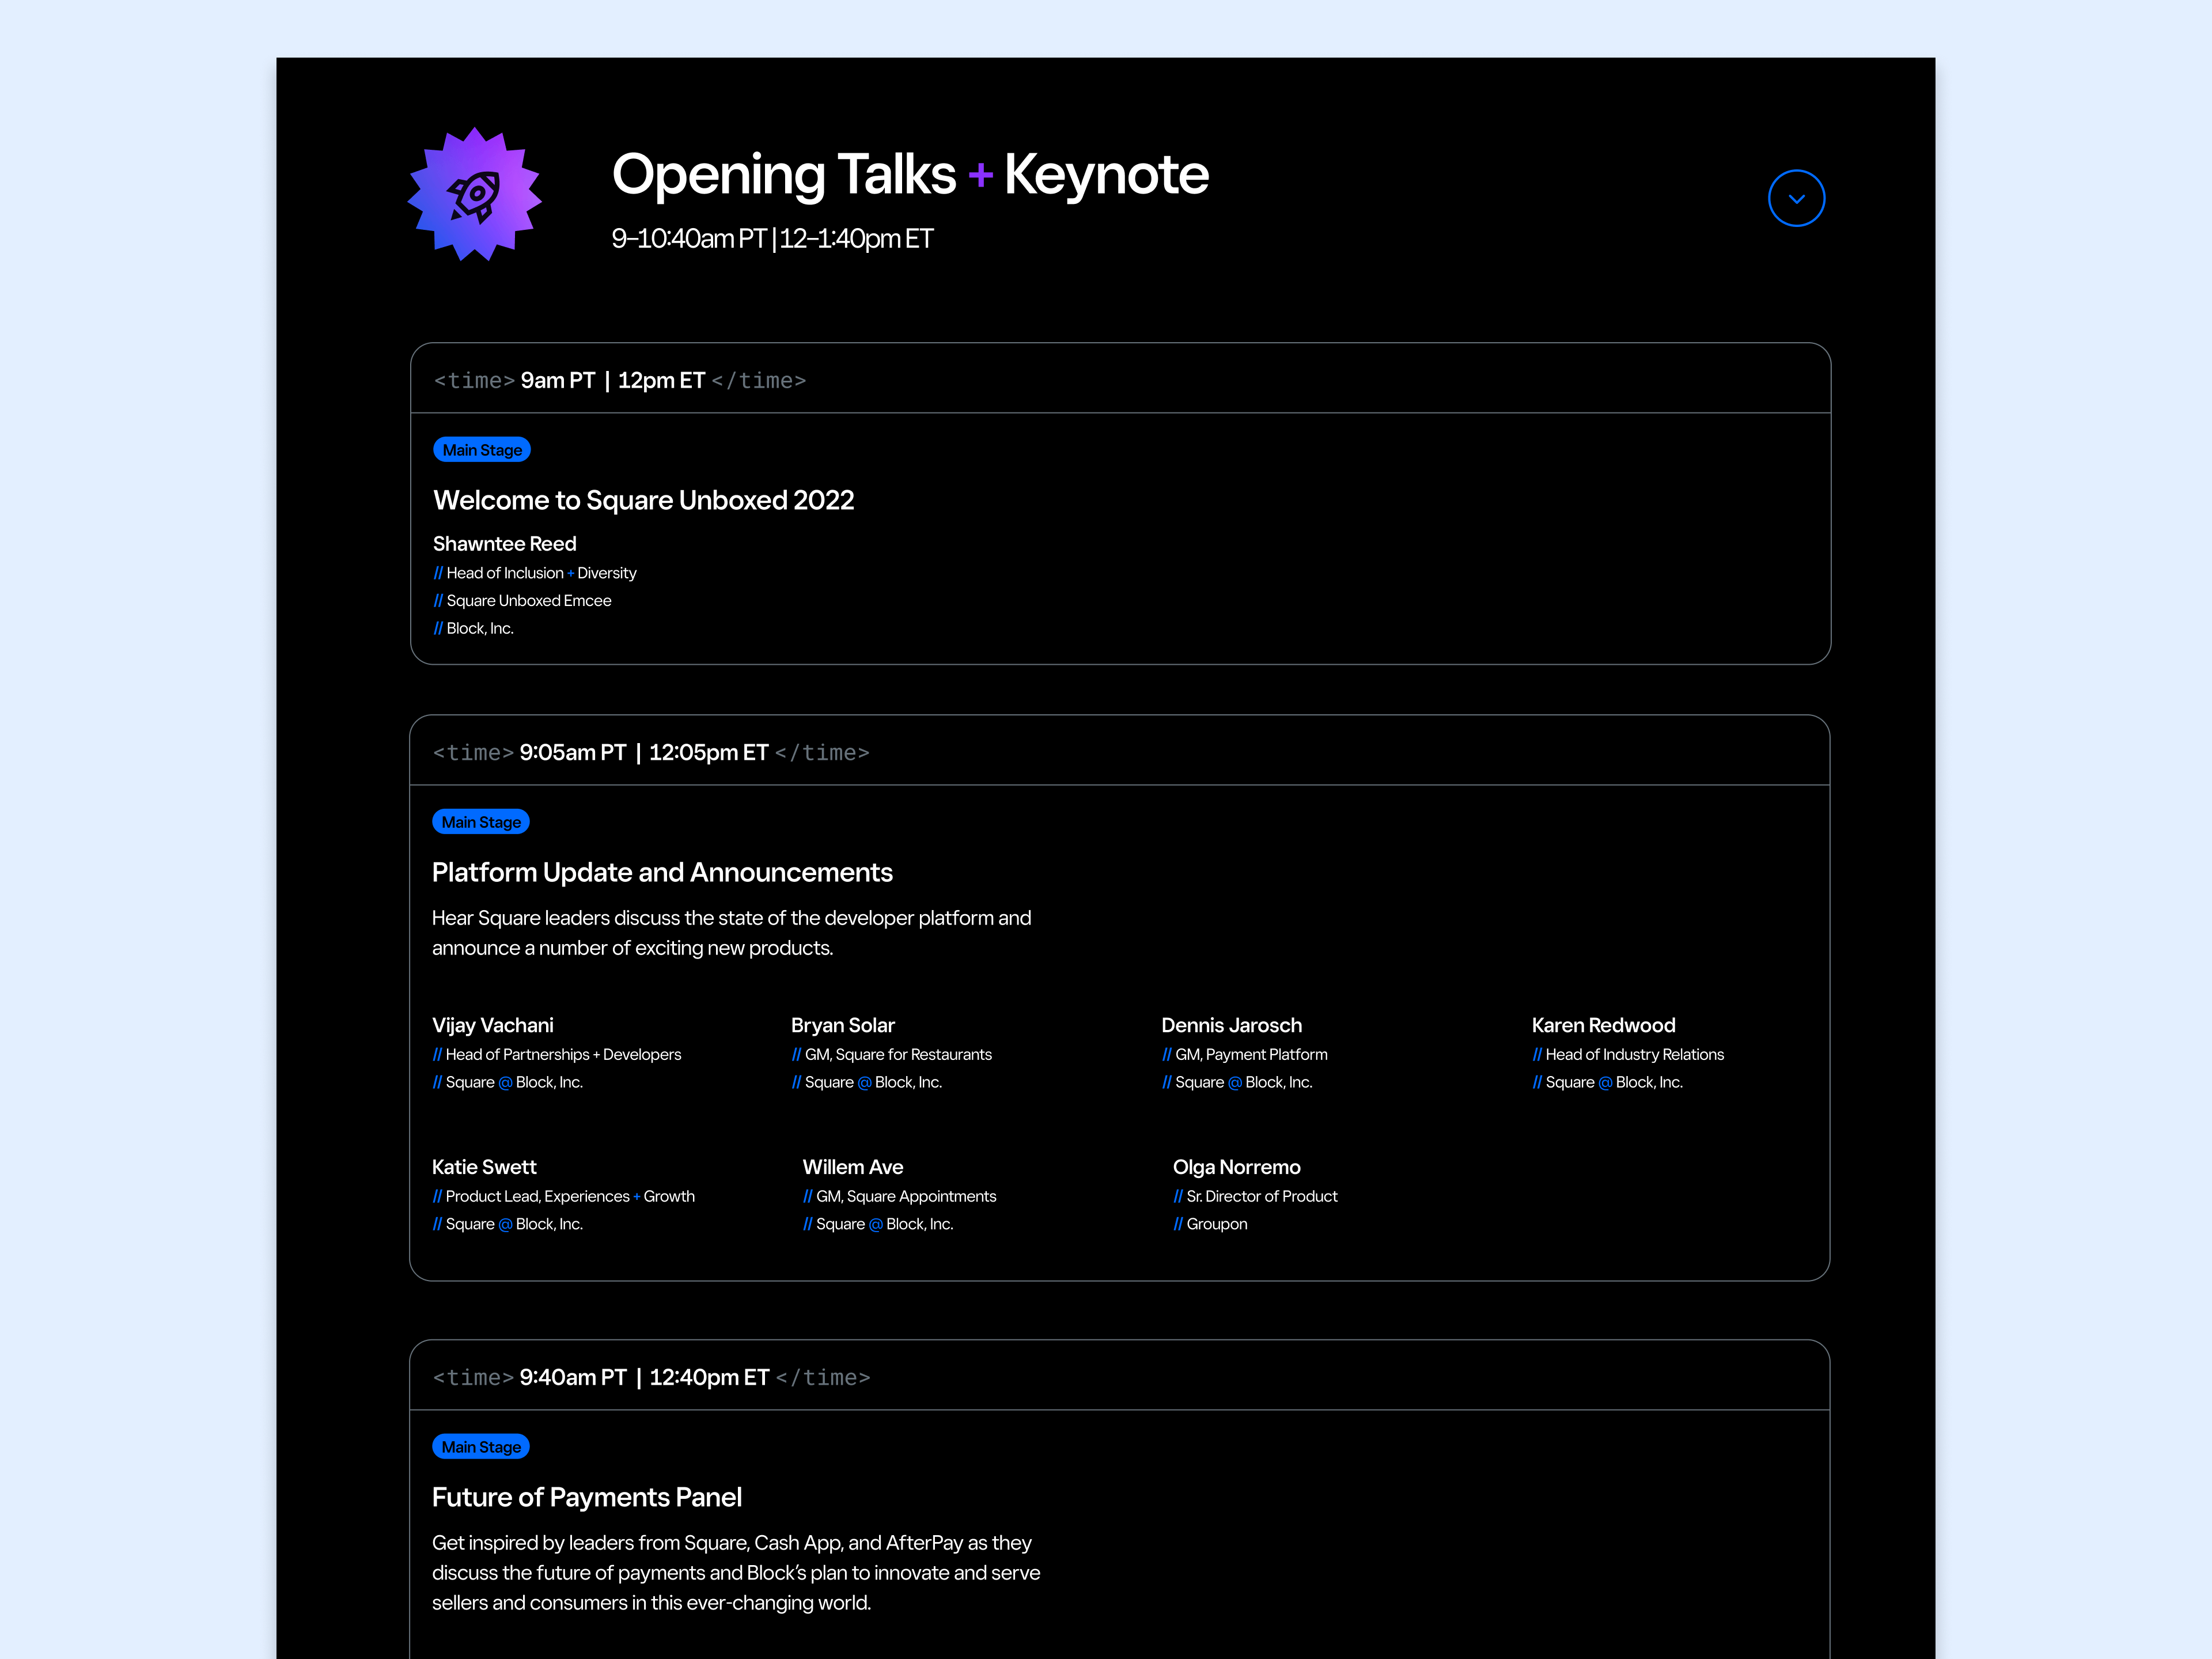Open Platform Update and Announcements title
Image resolution: width=2212 pixels, height=1659 pixels.
(x=662, y=872)
